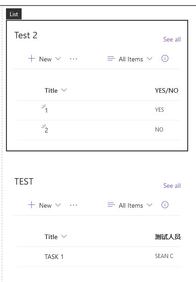Click the info icon in TEST list
Screen dimensions: 196x282
[x=165, y=204]
